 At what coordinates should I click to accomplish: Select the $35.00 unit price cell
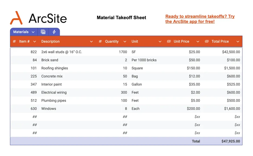(194, 84)
